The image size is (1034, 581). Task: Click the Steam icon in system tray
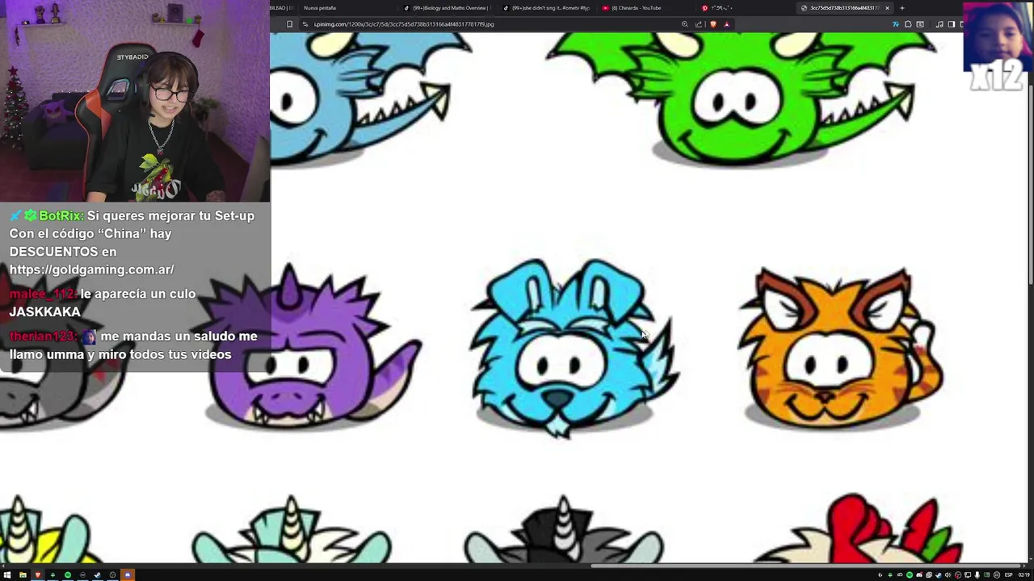coord(939,575)
